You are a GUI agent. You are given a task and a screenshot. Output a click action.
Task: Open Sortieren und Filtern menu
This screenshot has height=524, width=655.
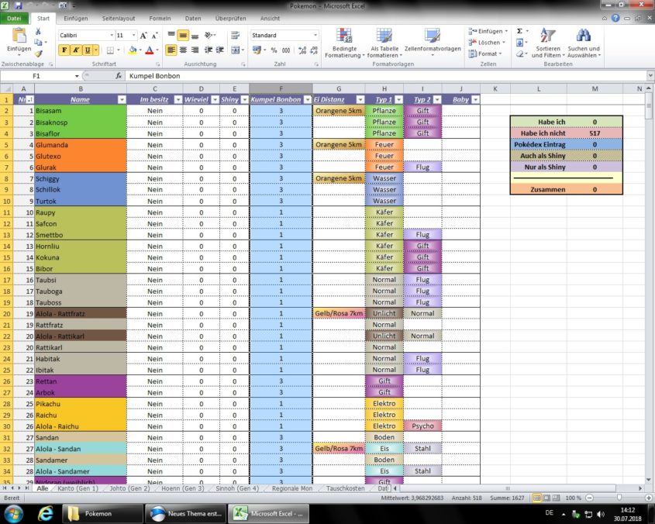pos(548,43)
